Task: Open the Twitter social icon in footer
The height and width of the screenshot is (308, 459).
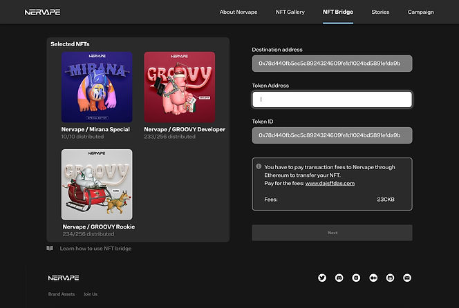Action: coord(322,278)
